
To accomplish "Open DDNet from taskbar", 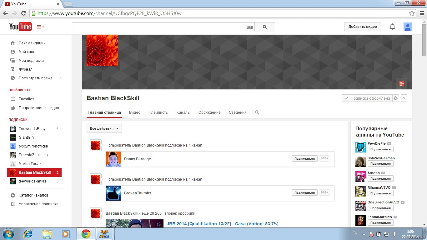I will (104, 234).
